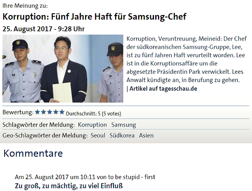The height and width of the screenshot is (191, 252).
Task: Open the 'Seoul' geo tag
Action: [98, 135]
